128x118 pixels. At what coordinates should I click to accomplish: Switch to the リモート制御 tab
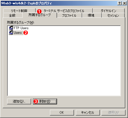point(19,11)
